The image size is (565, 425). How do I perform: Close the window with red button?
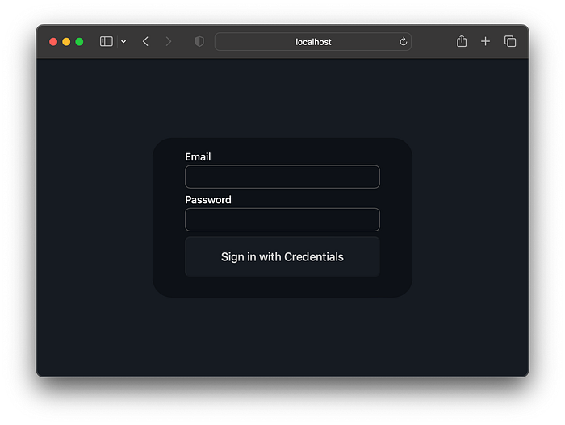(x=53, y=42)
